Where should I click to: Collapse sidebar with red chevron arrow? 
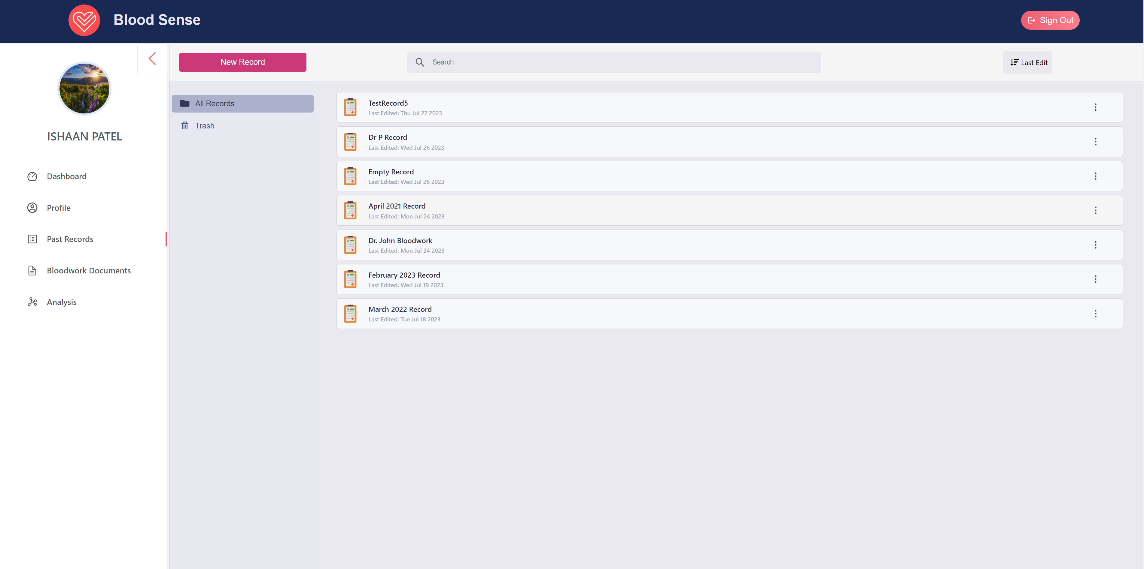(x=152, y=59)
